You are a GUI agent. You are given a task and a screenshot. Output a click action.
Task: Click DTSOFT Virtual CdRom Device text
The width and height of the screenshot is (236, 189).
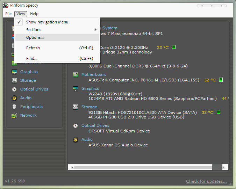pos(119,131)
